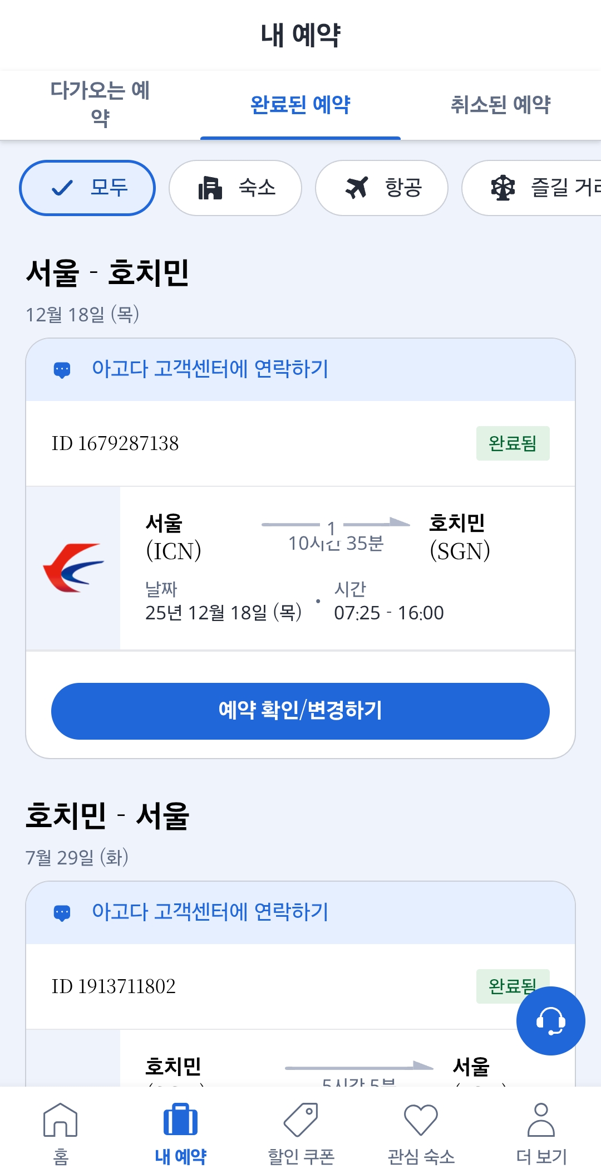Tap the 관심 숙소 heart icon
The image size is (601, 1173).
[x=421, y=1120]
